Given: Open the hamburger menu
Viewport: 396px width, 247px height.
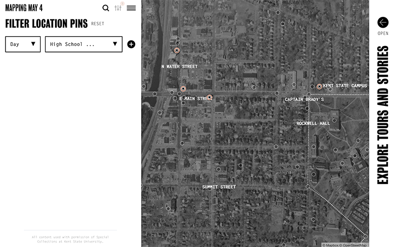Looking at the screenshot, I should coord(131,8).
